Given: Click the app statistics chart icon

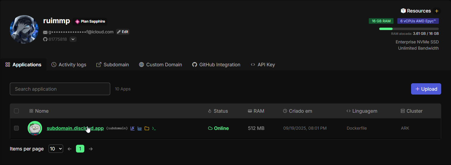Looking at the screenshot, I should (x=140, y=128).
